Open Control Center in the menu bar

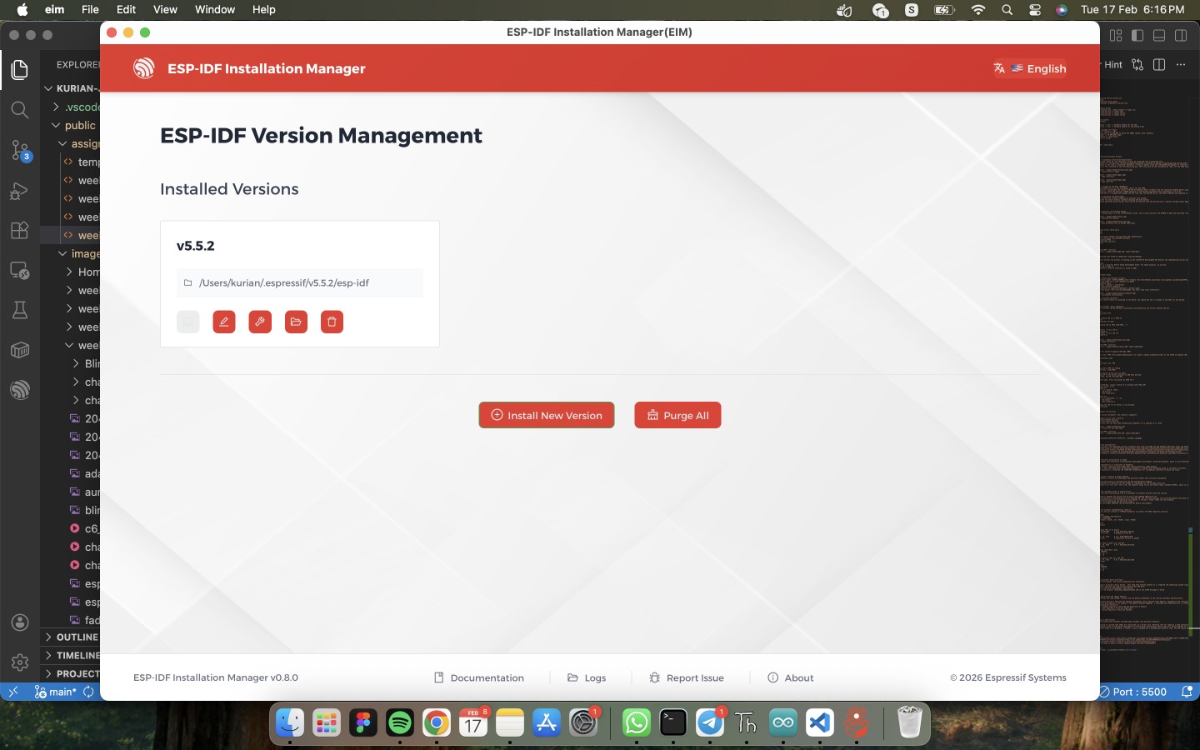[x=1035, y=10]
